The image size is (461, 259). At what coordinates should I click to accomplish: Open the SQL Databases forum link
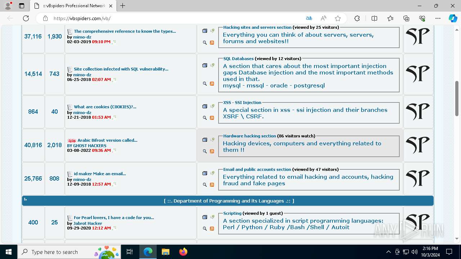tap(238, 59)
